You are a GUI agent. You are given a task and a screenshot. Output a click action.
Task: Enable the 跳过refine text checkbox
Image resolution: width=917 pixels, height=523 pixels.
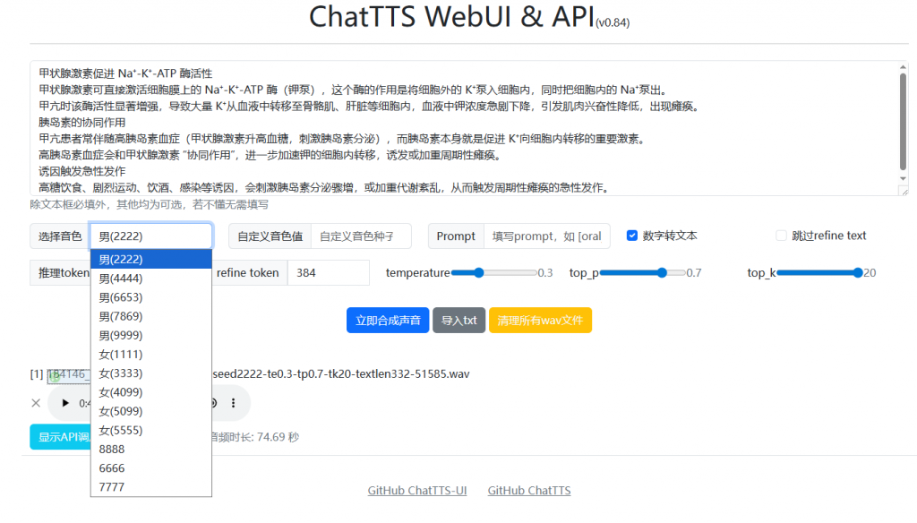pyautogui.click(x=781, y=236)
